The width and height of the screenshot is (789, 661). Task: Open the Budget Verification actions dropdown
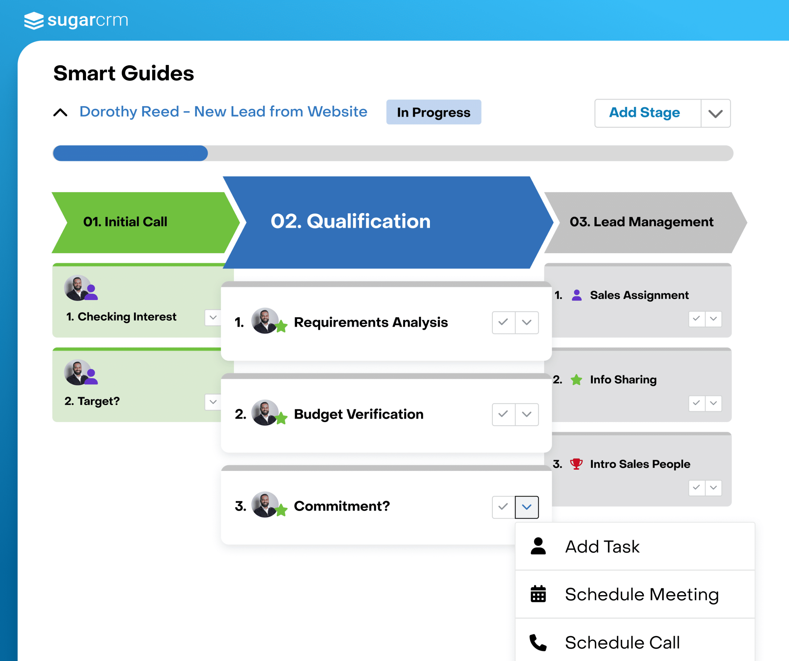coord(527,414)
